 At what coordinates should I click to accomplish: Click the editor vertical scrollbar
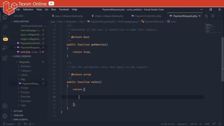click(x=223, y=59)
